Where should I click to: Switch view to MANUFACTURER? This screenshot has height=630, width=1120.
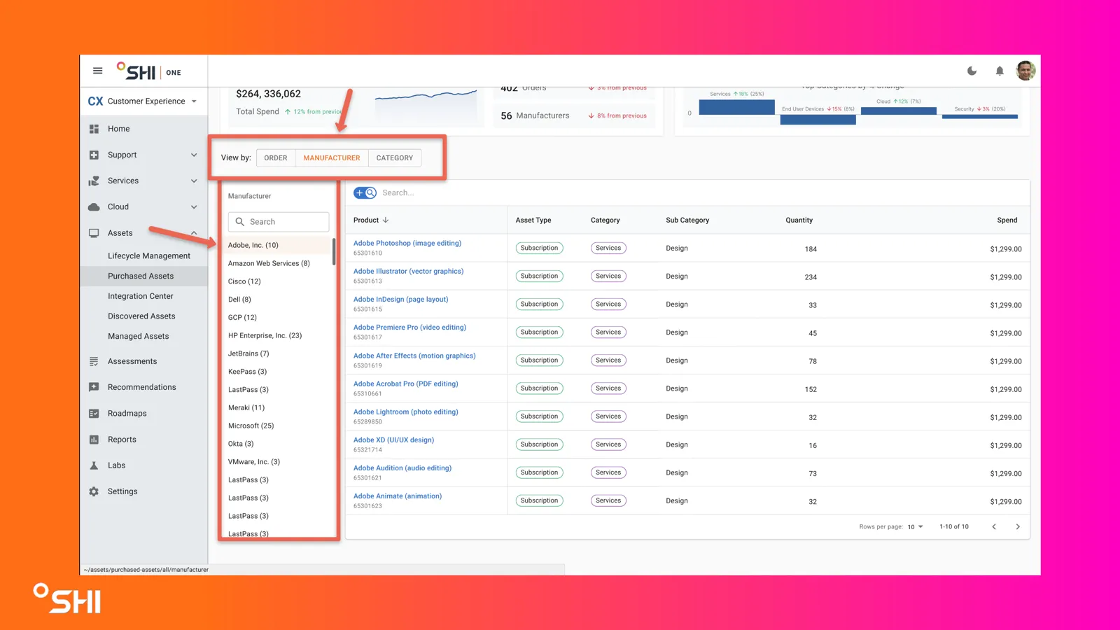coord(332,157)
